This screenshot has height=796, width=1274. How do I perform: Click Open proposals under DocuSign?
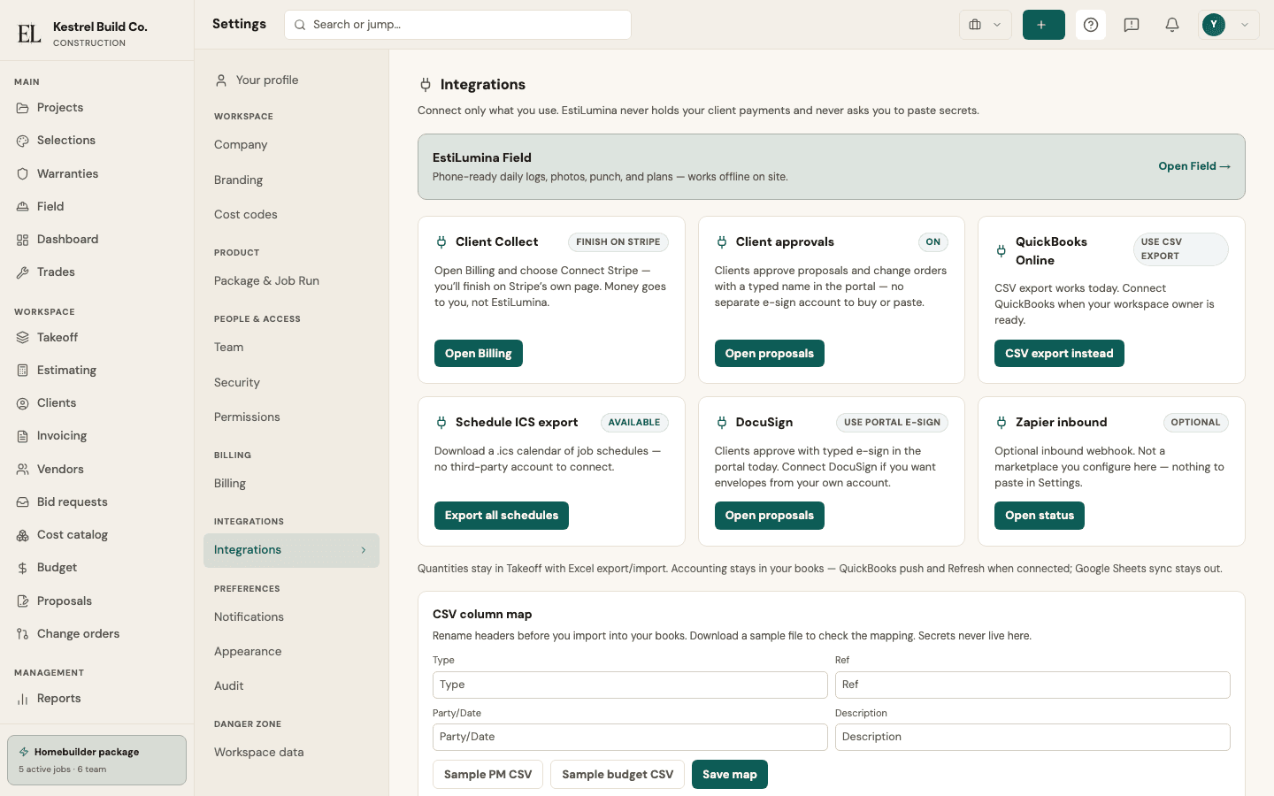coord(770,516)
